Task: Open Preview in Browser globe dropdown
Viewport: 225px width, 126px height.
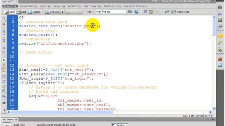Action: coord(137,12)
